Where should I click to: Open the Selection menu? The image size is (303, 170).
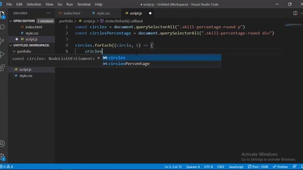[34, 4]
